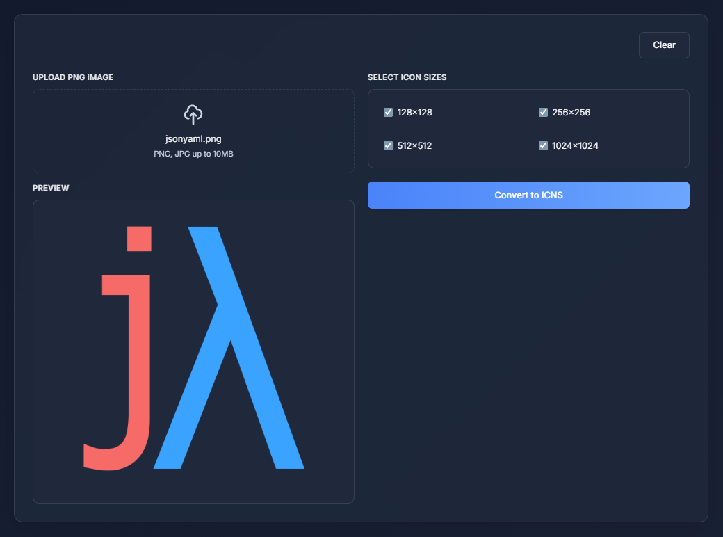
Task: Click the Clear button
Action: (664, 45)
